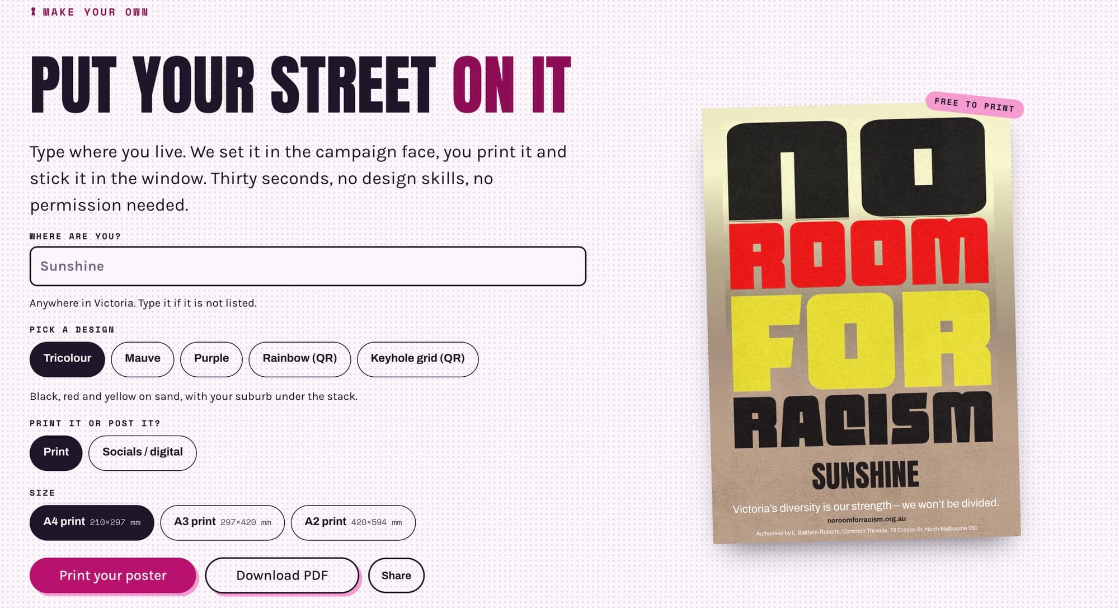Viewport: 1119px width, 608px height.
Task: Download the poster as PDF
Action: tap(282, 576)
